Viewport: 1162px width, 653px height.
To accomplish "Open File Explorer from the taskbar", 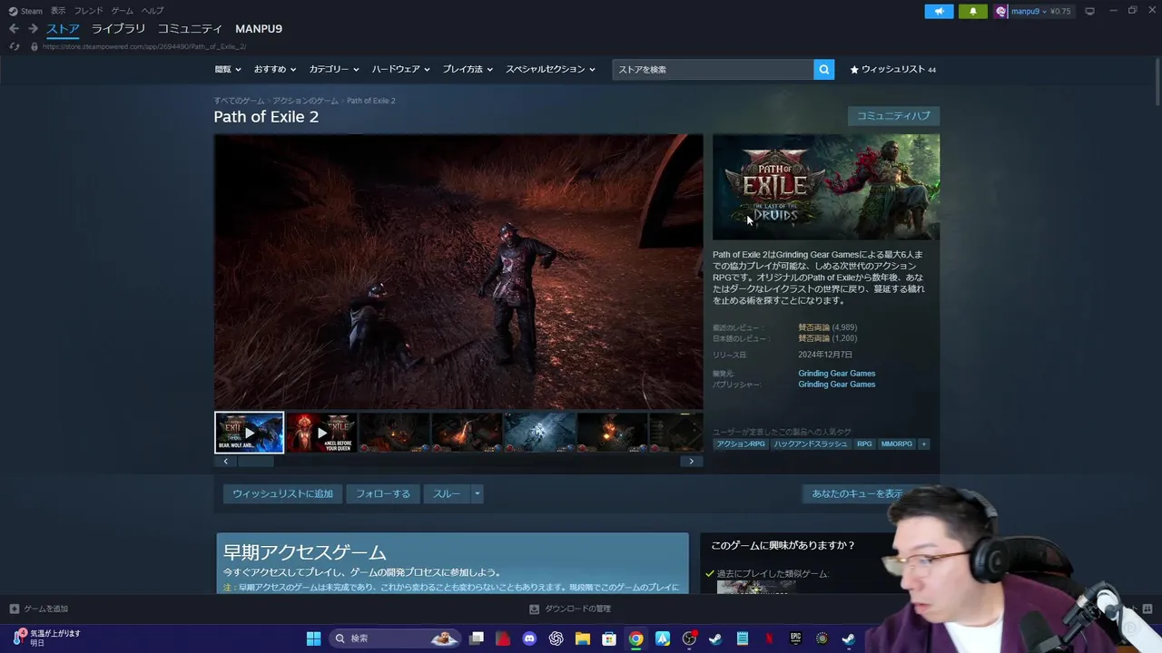I will (582, 638).
